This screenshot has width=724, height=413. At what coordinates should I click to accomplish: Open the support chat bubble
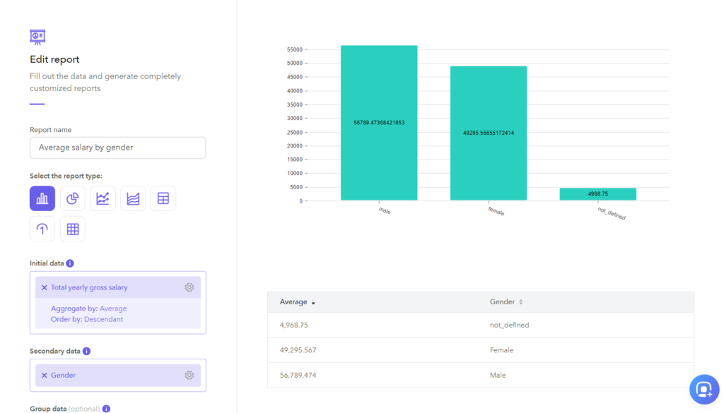pos(703,389)
